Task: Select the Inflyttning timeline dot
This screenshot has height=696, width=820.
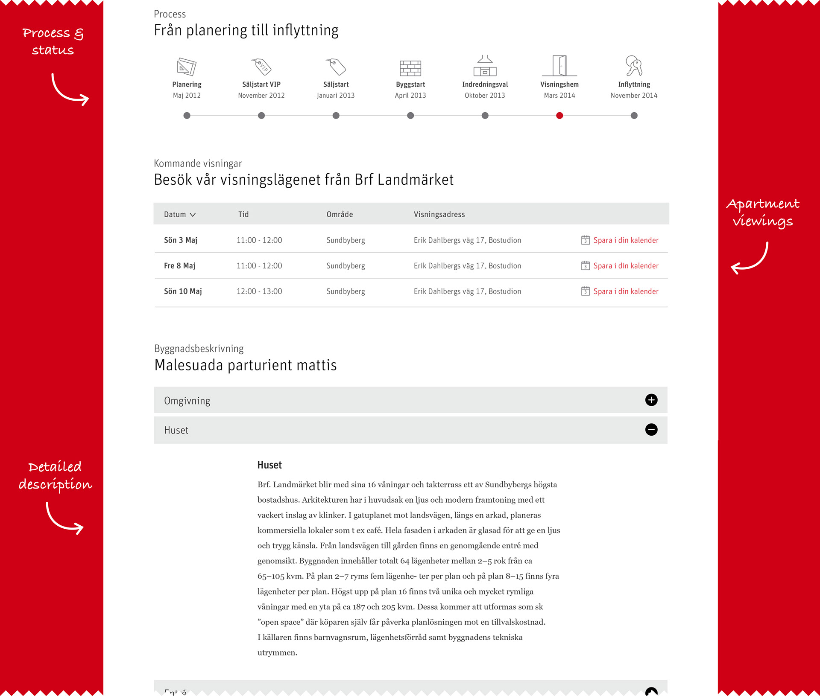Action: pos(634,116)
